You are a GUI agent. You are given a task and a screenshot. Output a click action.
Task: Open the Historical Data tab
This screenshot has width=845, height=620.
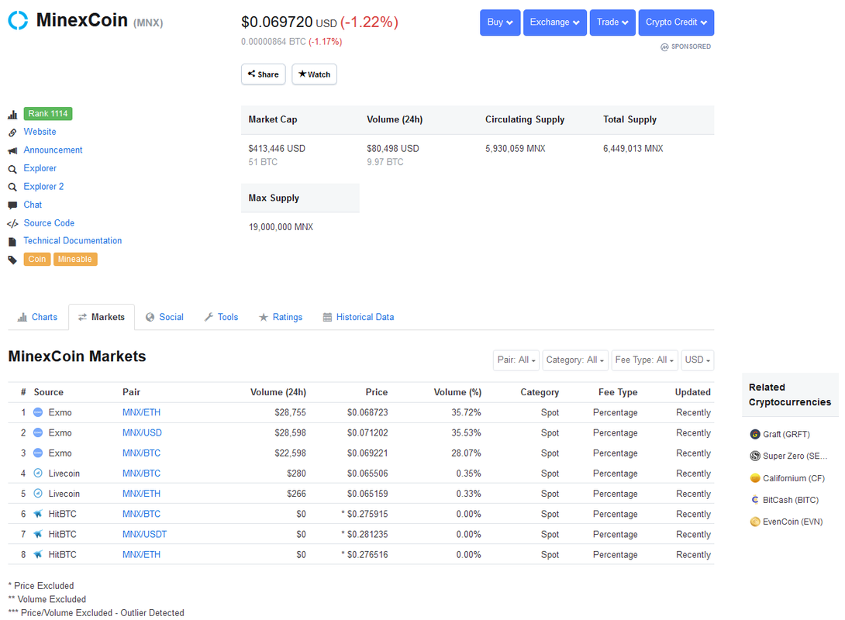[358, 317]
